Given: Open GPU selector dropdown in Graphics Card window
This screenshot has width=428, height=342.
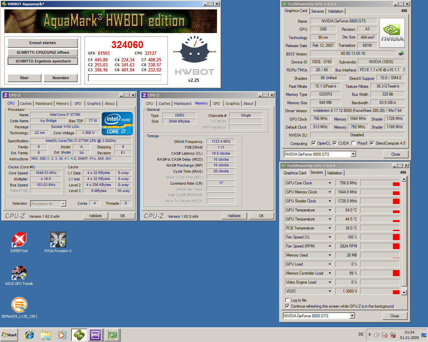Looking at the screenshot, I should pos(353,154).
